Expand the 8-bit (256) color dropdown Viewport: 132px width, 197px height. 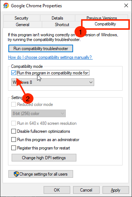point(39,114)
